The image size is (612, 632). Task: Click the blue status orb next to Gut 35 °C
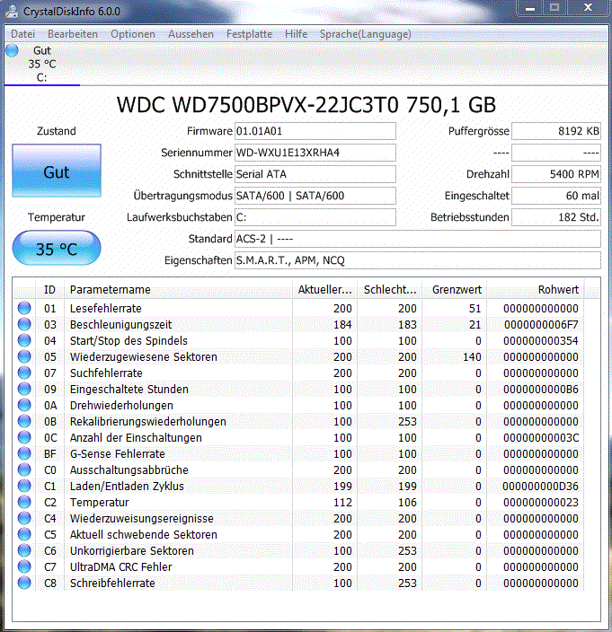tap(12, 51)
